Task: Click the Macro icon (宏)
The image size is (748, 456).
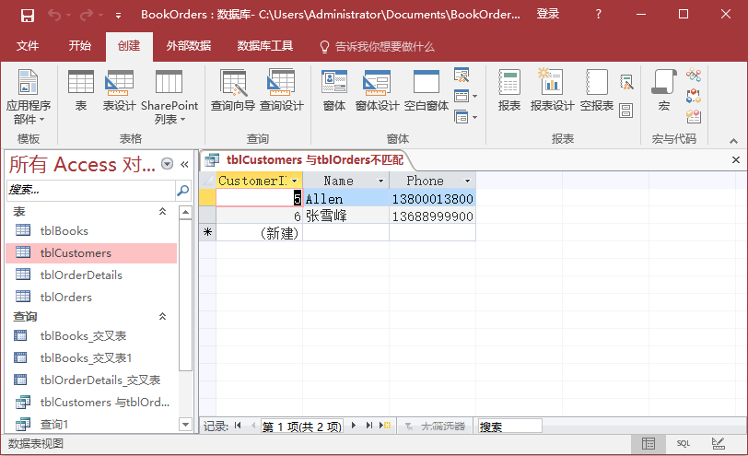Action: click(x=663, y=92)
